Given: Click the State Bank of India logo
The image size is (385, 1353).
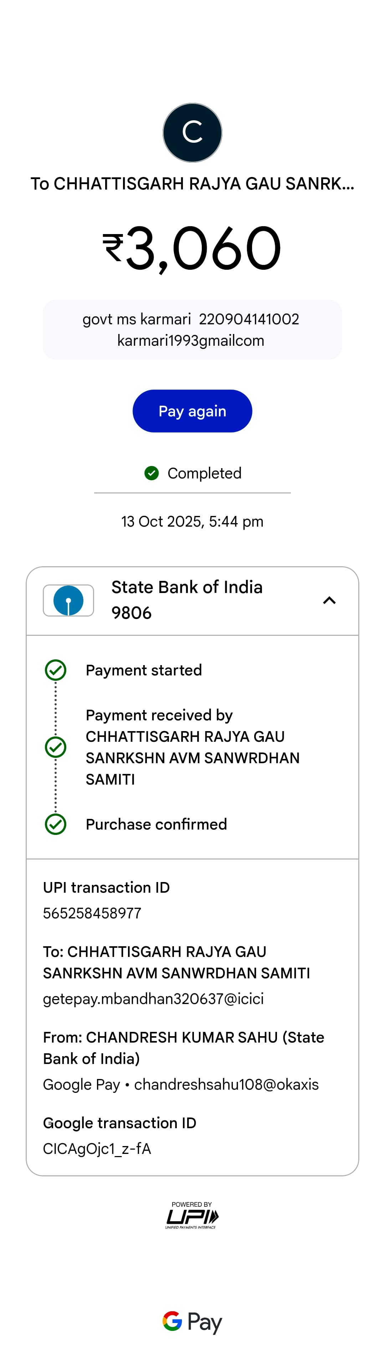Looking at the screenshot, I should click(68, 601).
